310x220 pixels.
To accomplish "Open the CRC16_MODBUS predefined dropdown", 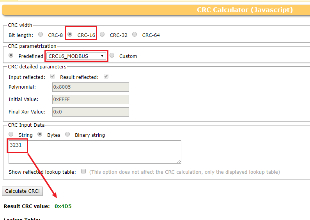I will [76, 56].
